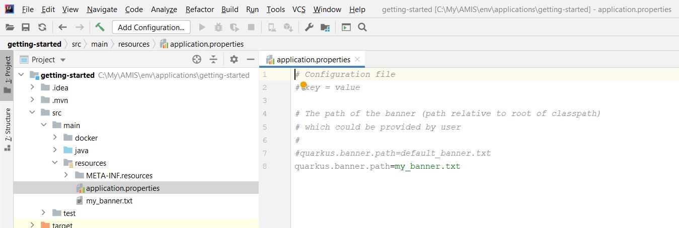679x228 pixels.
Task: Click Locate/scroll-from-source target icon
Action: [x=197, y=59]
